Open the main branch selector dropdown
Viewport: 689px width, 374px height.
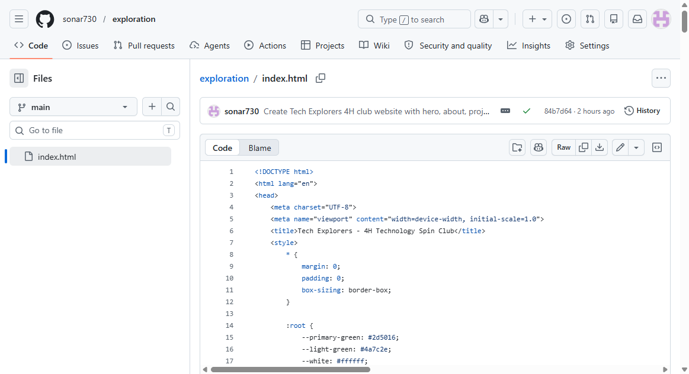pyautogui.click(x=73, y=107)
